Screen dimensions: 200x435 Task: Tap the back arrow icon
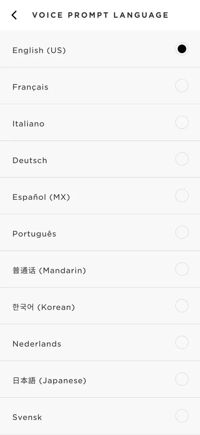pyautogui.click(x=14, y=15)
